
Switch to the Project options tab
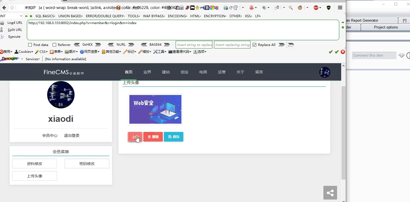[386, 27]
